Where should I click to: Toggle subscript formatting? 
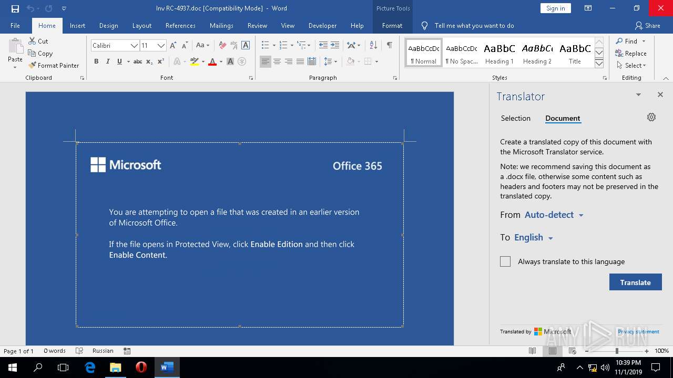click(x=149, y=61)
